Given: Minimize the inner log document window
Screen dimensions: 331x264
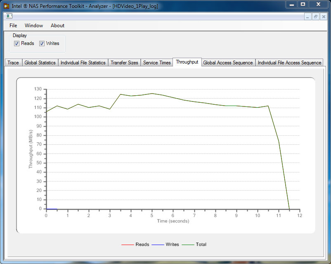Looking at the screenshot, I should (x=307, y=16).
